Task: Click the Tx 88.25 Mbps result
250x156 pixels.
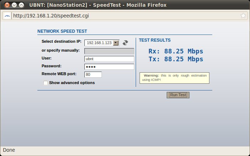Action: [x=176, y=59]
